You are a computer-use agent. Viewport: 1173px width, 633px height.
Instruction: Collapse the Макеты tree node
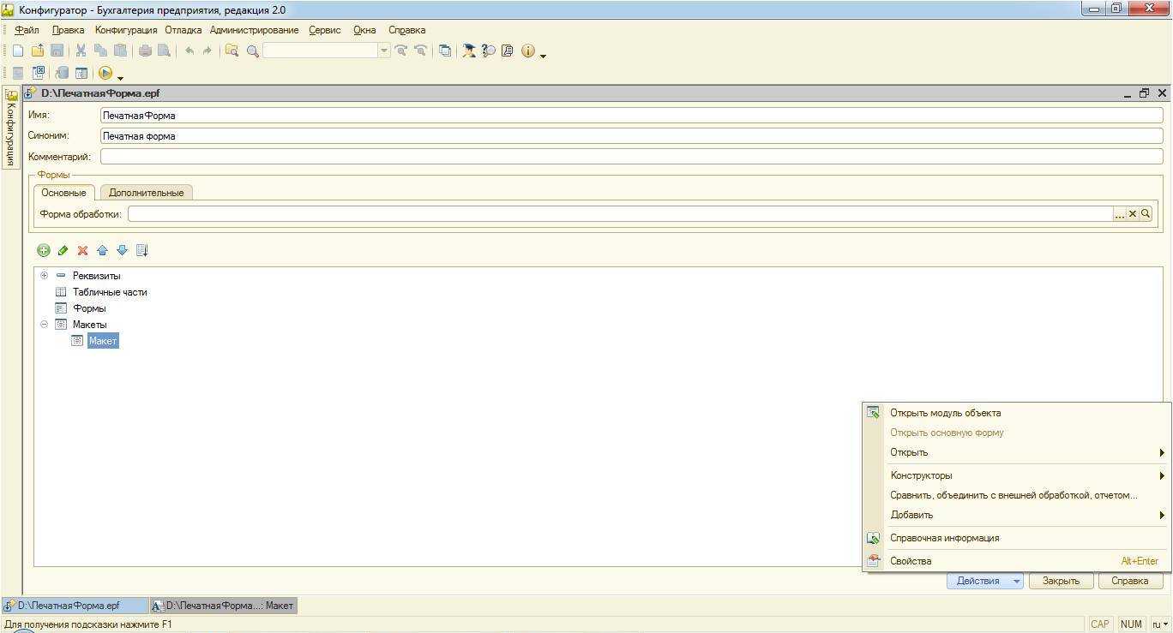[44, 325]
